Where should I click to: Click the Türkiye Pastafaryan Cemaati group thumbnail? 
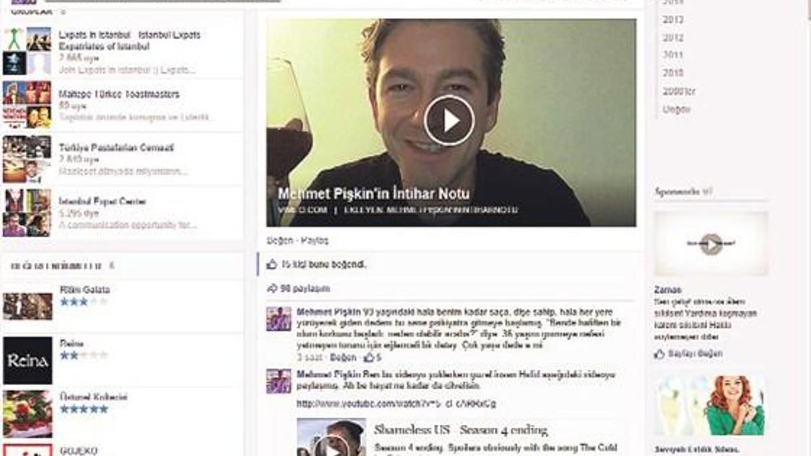[27, 159]
